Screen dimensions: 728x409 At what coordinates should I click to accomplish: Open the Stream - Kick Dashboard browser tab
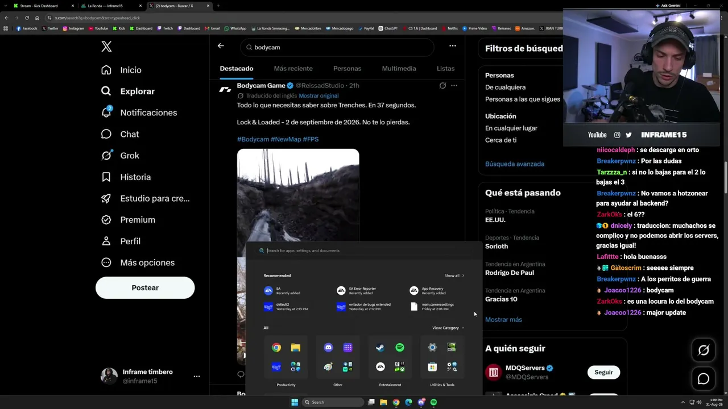(44, 6)
